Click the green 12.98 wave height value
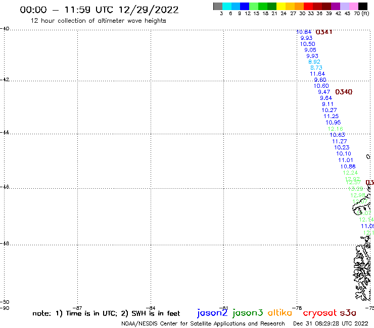 [x=357, y=195]
